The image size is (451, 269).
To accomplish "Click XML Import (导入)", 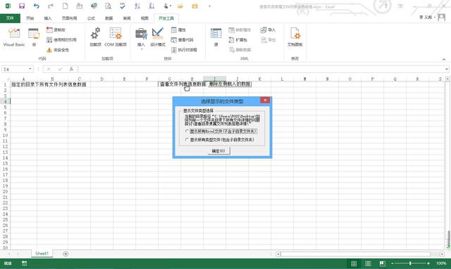I will click(268, 29).
